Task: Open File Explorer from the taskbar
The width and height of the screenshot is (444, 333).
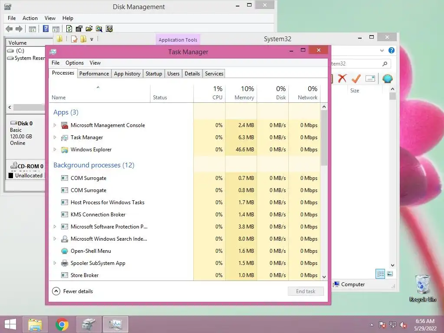Action: 35,324
